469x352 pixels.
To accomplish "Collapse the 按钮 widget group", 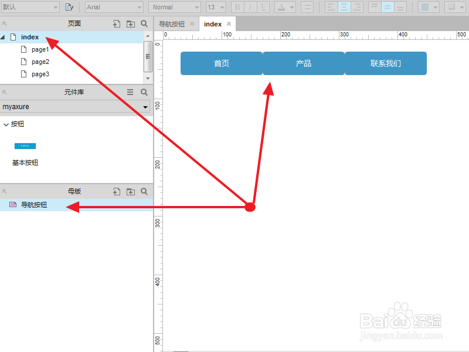I will 6,124.
